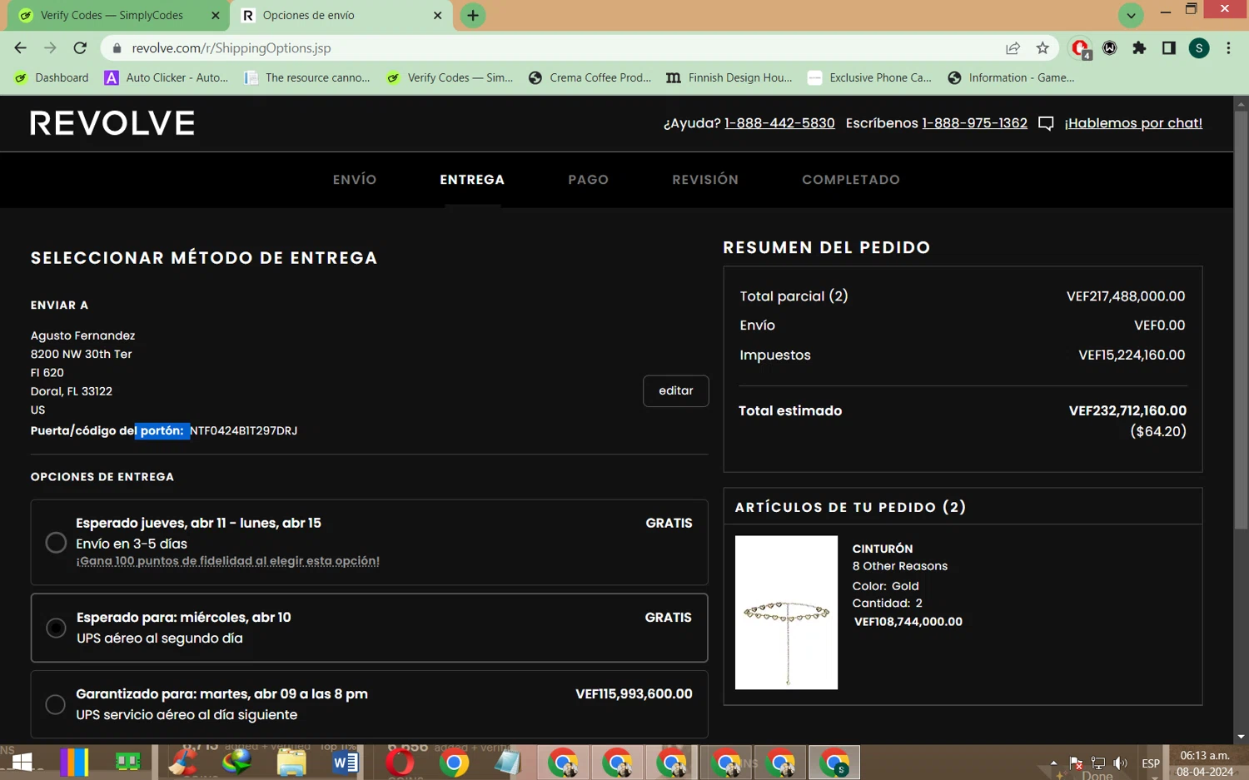Go back using the browser back arrow
This screenshot has height=780, width=1249.
pyautogui.click(x=21, y=48)
